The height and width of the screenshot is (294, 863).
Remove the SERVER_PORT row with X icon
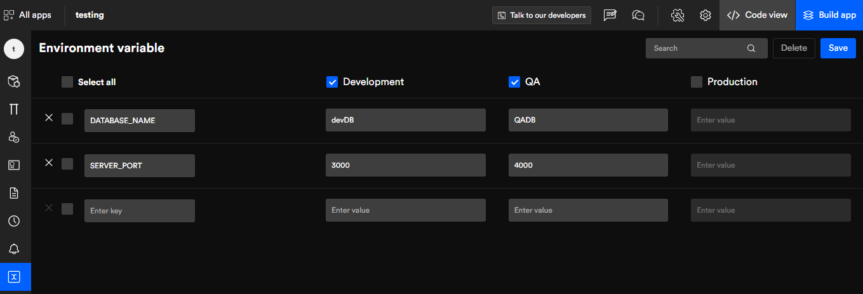(49, 163)
